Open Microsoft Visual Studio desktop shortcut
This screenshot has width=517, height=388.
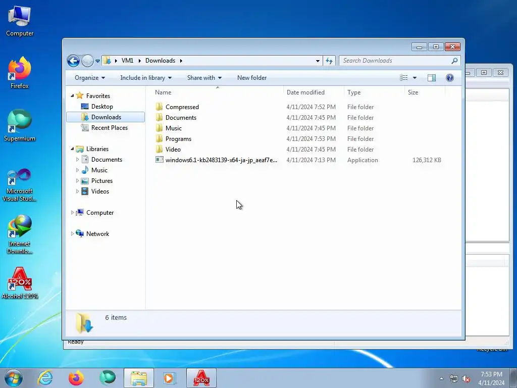20,185
